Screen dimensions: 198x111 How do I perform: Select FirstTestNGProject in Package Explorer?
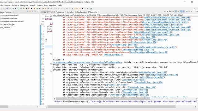click(7, 24)
